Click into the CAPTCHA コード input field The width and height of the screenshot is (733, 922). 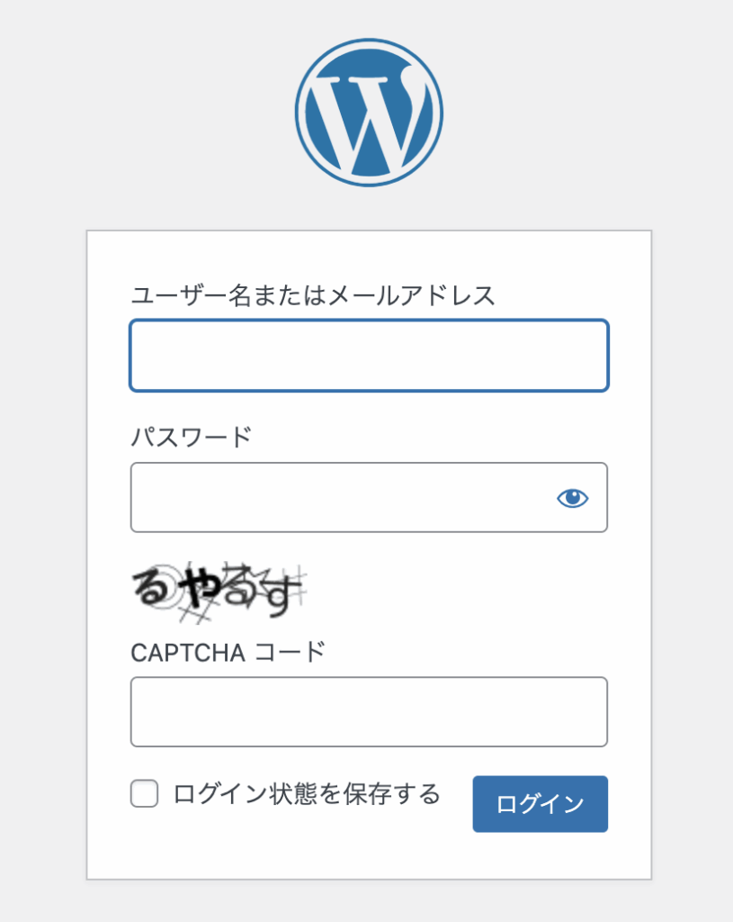(x=369, y=712)
